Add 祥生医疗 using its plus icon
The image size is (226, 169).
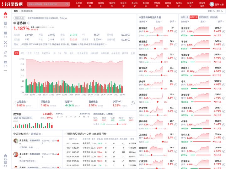point(176,71)
